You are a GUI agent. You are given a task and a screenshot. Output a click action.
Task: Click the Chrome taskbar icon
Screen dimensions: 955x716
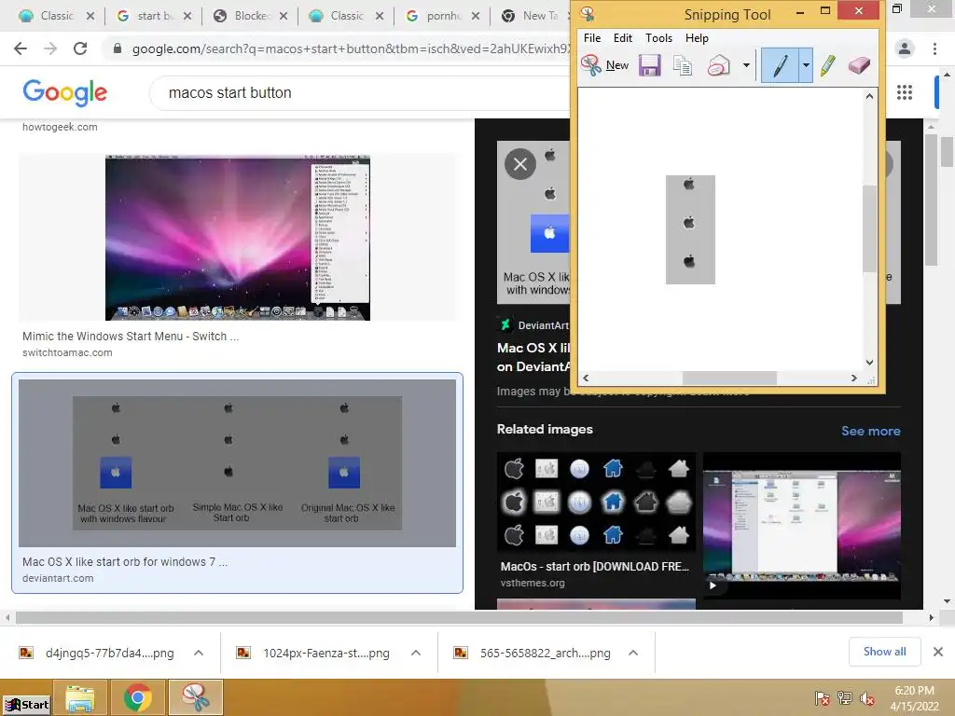(138, 697)
